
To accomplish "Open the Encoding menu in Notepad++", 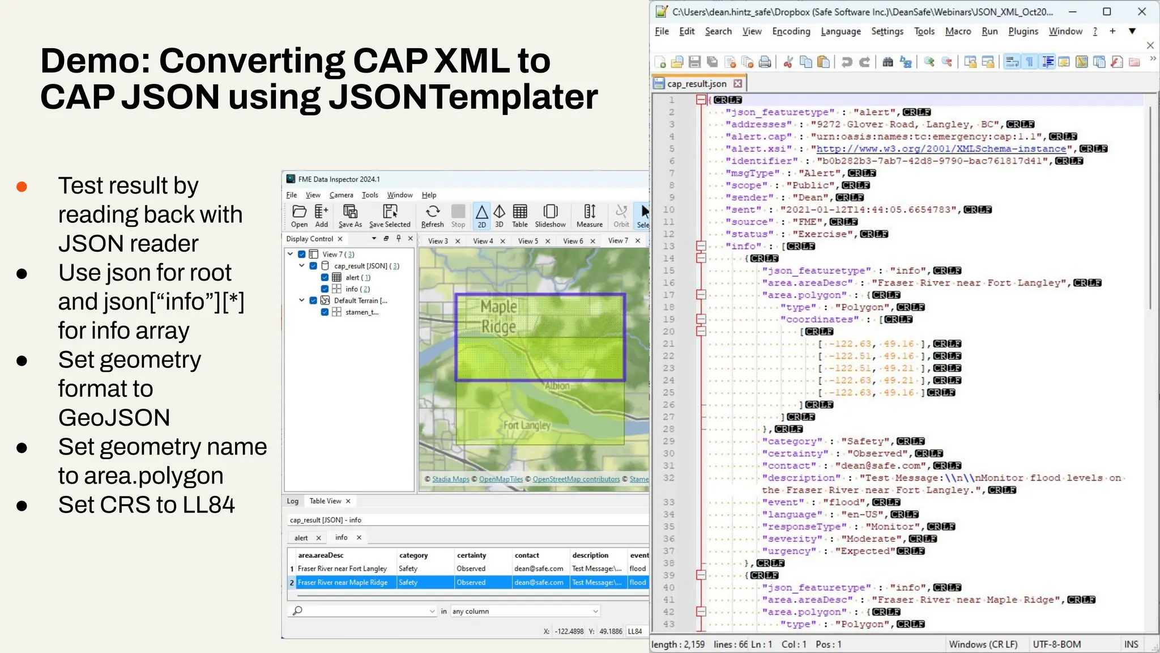I will point(791,31).
